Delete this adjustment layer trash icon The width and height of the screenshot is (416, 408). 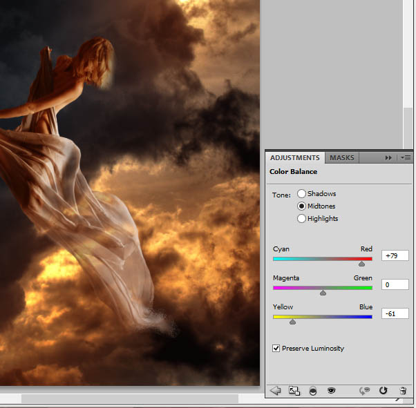(402, 391)
